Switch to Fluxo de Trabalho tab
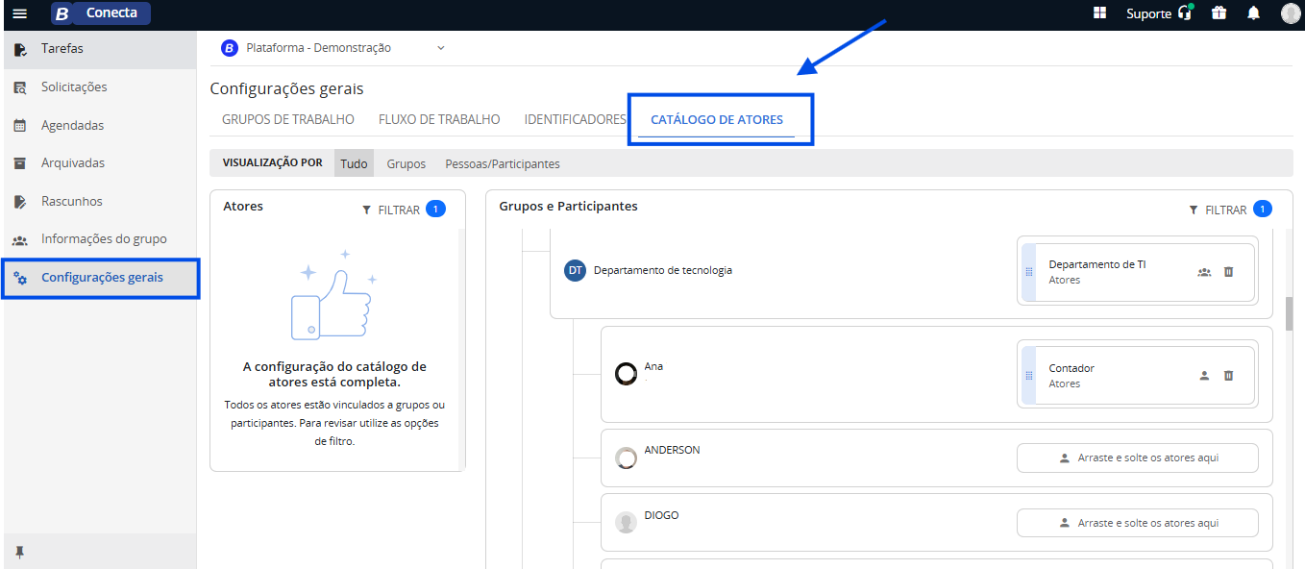 tap(439, 120)
